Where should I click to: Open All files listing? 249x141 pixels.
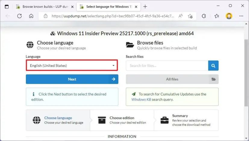[x=172, y=79]
